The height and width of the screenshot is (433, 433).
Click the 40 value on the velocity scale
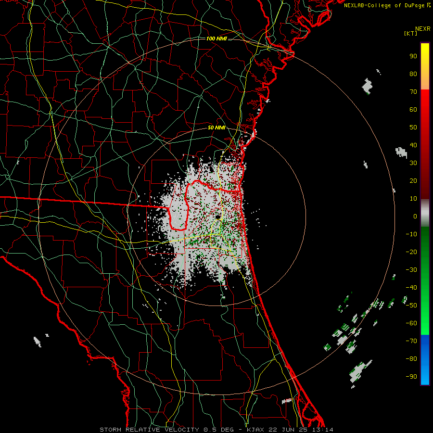coord(413,145)
